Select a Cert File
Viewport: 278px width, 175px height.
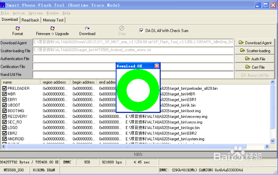(255, 67)
